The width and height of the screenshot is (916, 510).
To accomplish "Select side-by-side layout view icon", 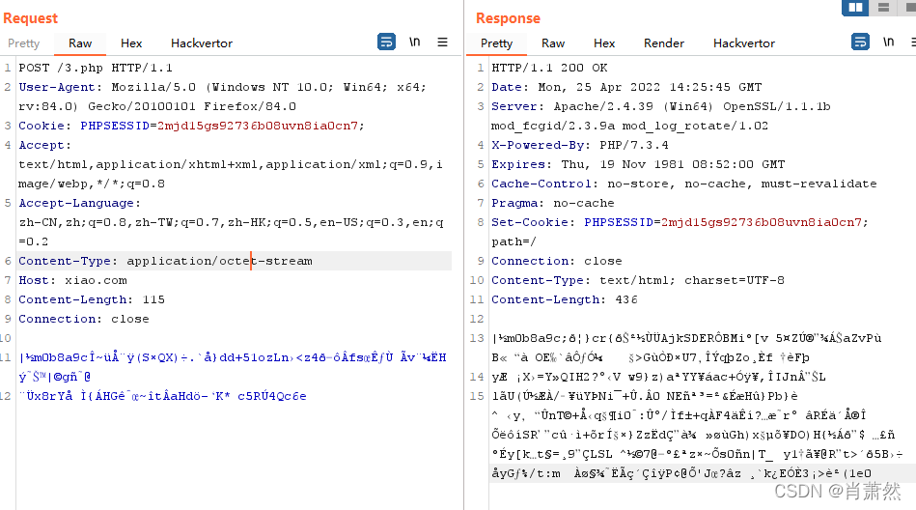I will pos(854,8).
